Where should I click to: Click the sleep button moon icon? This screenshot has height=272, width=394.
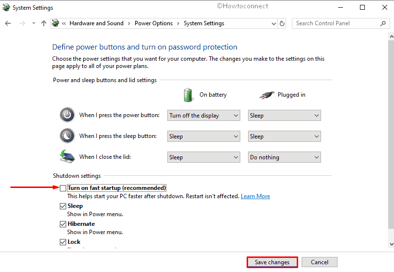(x=67, y=136)
